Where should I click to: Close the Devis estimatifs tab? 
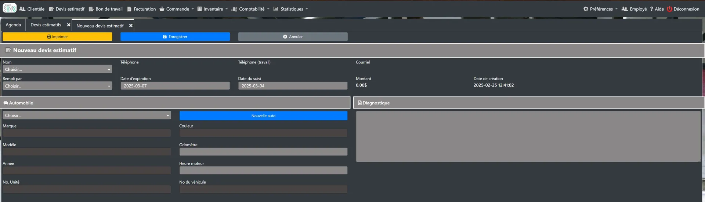69,25
